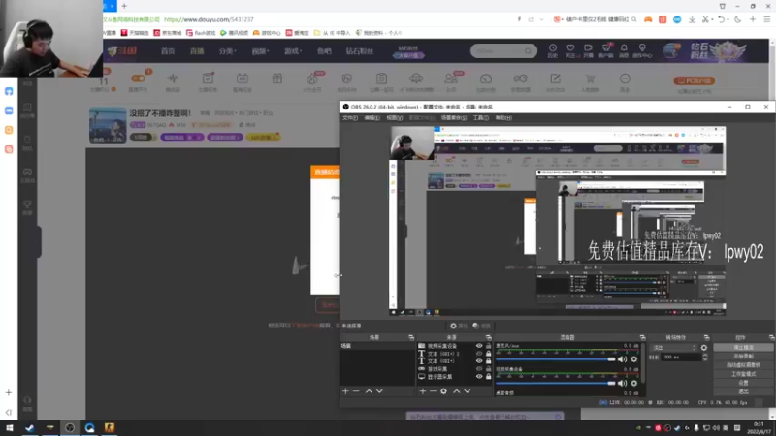Screen dimensions: 776x436
Task: Click the streaming button in Controls
Action: [x=743, y=348]
